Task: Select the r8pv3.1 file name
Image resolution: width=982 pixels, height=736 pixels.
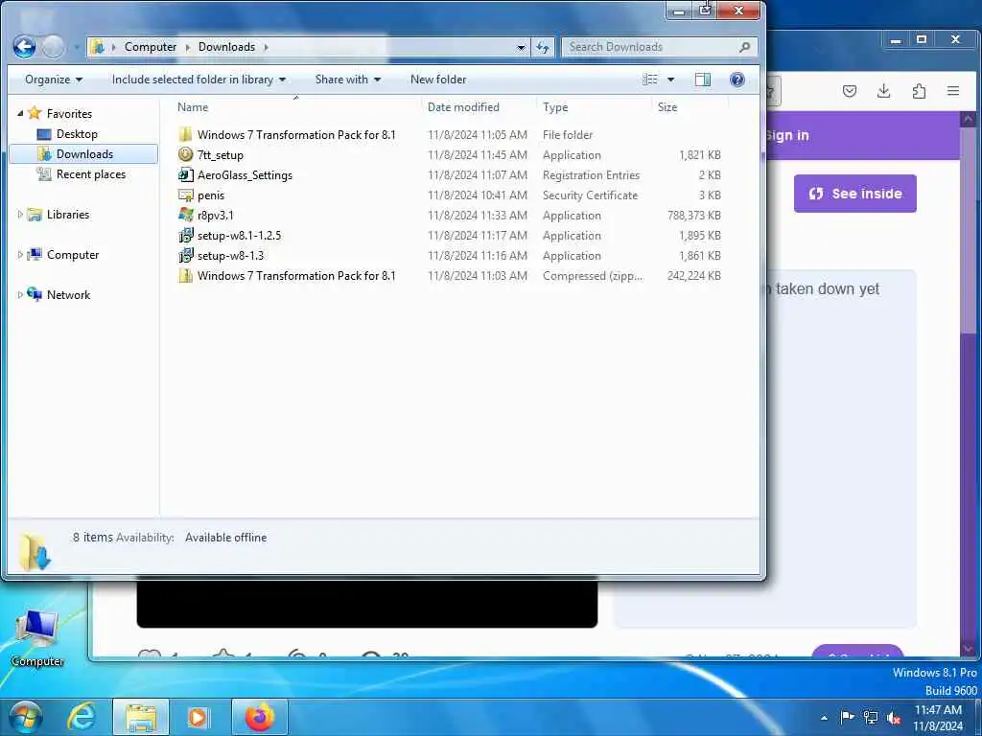Action: [216, 216]
